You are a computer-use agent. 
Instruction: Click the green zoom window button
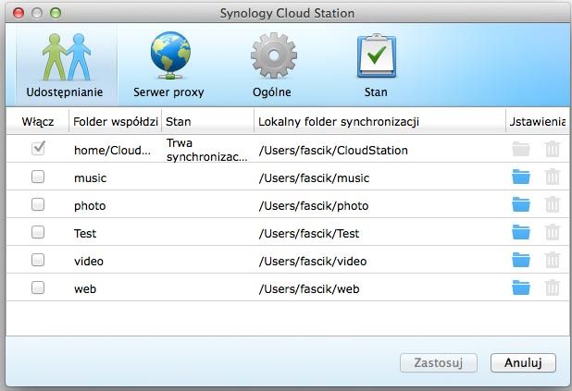coord(56,13)
